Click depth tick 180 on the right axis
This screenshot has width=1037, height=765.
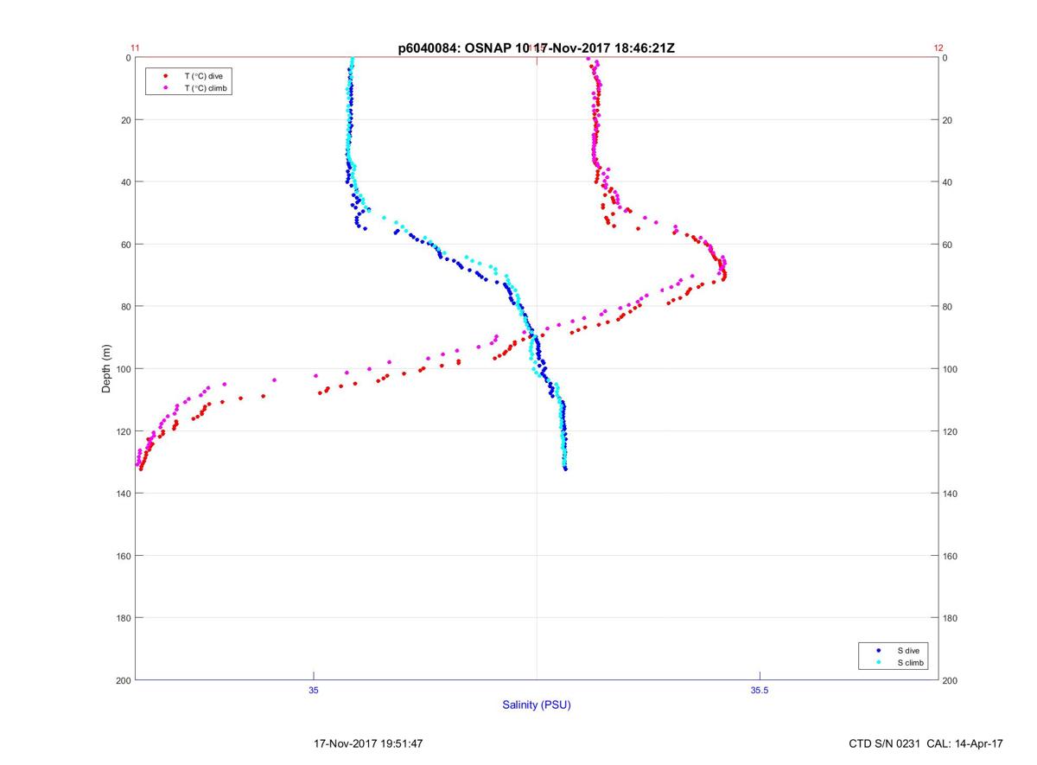coord(950,618)
